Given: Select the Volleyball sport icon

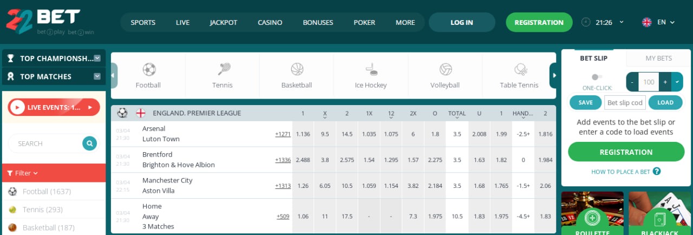Looking at the screenshot, I should coord(446,69).
